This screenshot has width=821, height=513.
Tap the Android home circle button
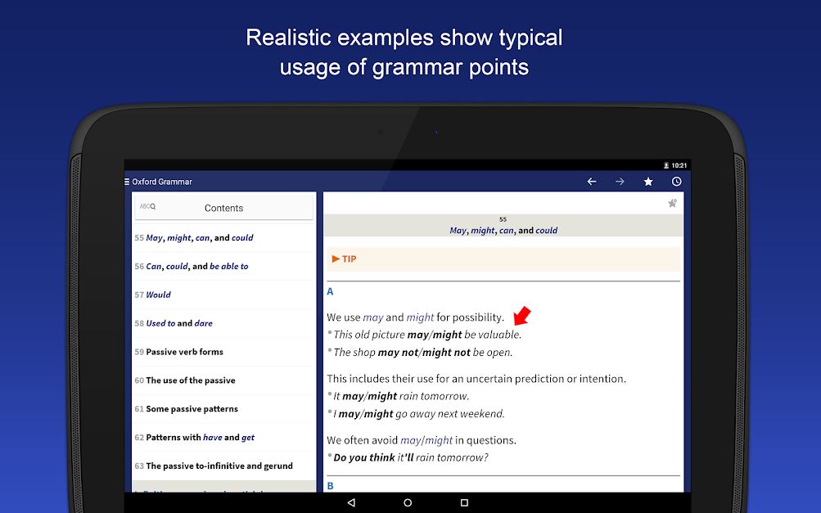[x=408, y=502]
